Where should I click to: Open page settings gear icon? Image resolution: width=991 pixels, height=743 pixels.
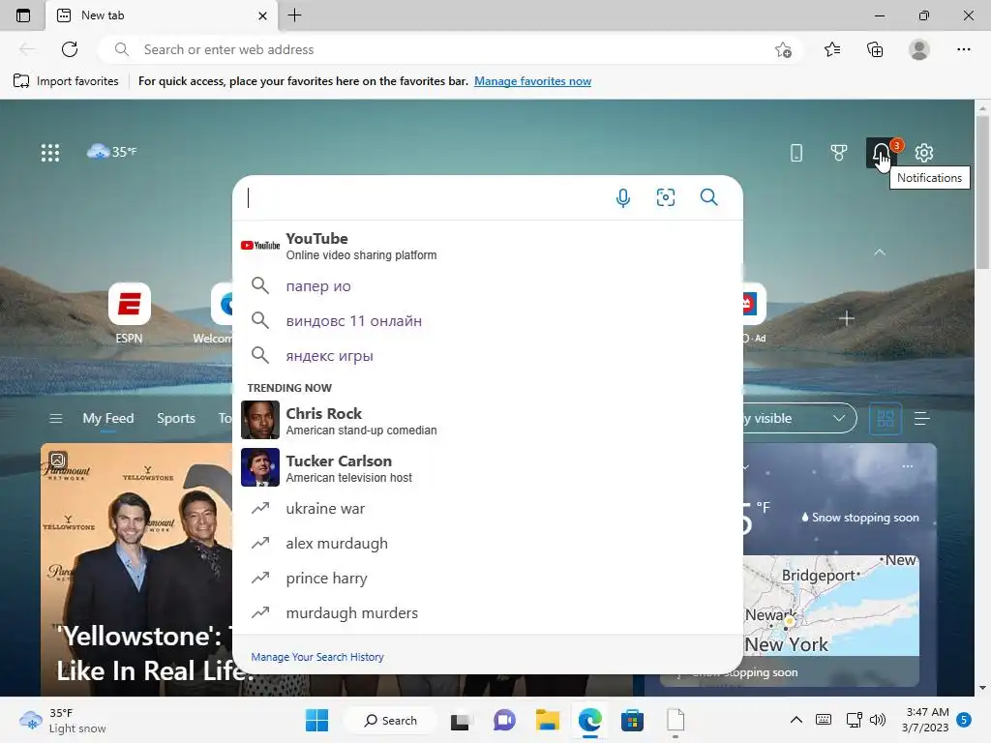pos(924,152)
